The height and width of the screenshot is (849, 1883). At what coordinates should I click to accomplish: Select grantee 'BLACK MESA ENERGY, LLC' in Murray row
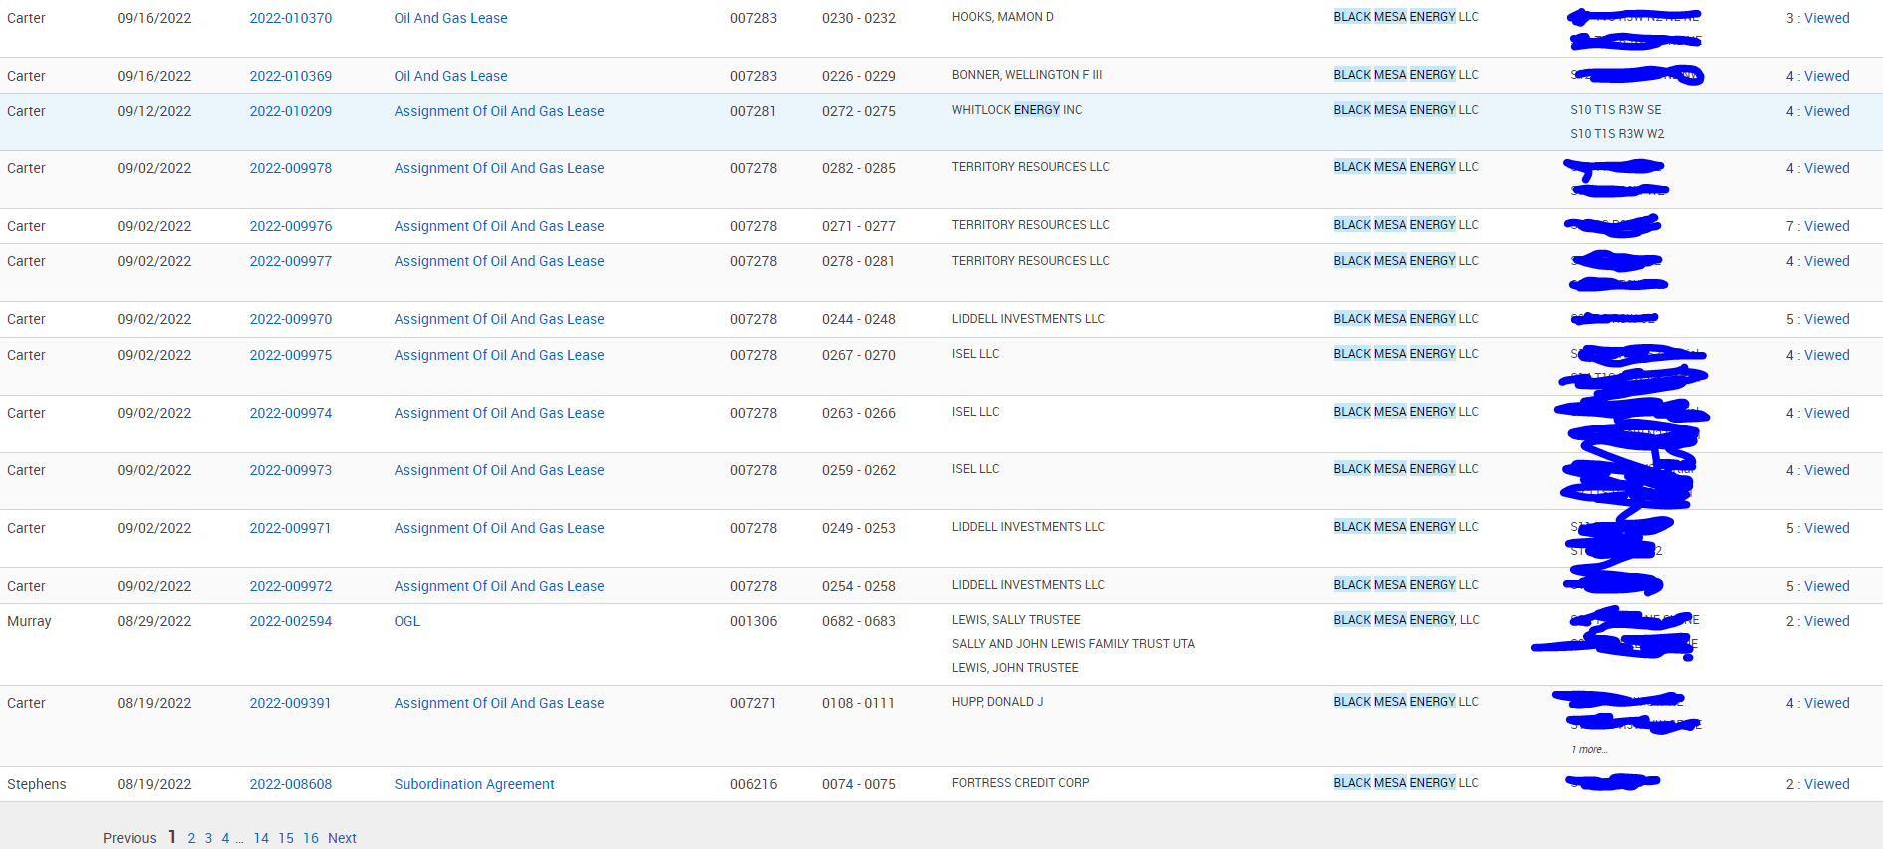tap(1407, 620)
